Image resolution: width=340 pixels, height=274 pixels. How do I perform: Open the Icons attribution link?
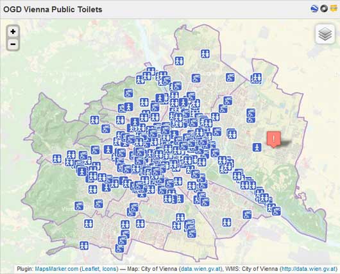pyautogui.click(x=109, y=269)
